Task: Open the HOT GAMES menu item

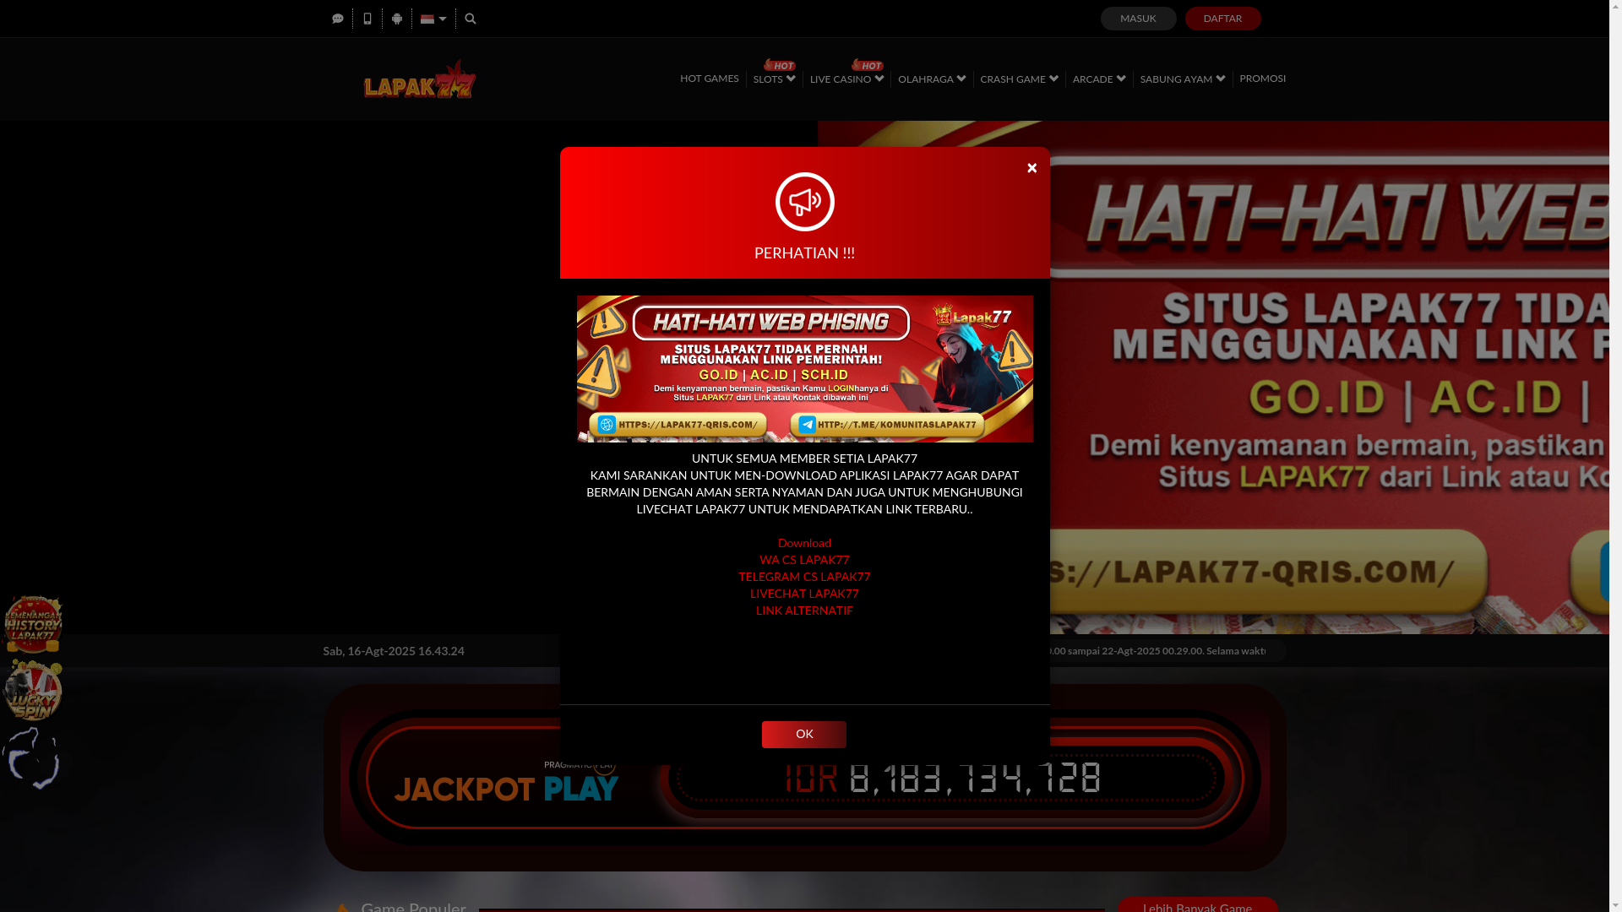Action: [x=710, y=79]
